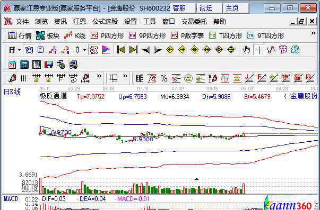Screen dimensions: 320x210
Task: Expand the 日 period dropdown arrow
Action: [20, 50]
